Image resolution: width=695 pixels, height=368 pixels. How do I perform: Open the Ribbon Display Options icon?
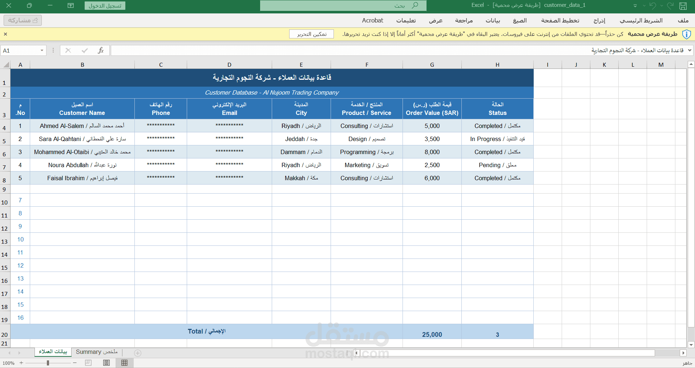pos(71,5)
